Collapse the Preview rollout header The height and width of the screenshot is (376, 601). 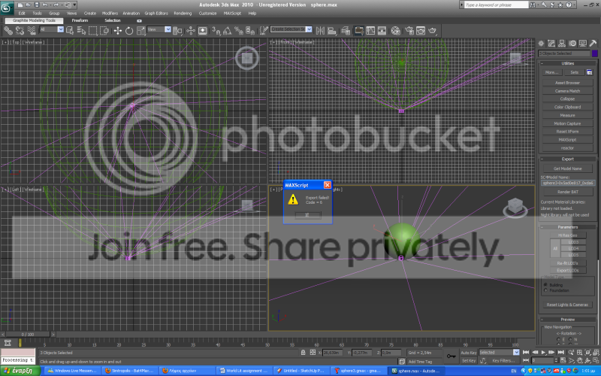click(x=568, y=319)
